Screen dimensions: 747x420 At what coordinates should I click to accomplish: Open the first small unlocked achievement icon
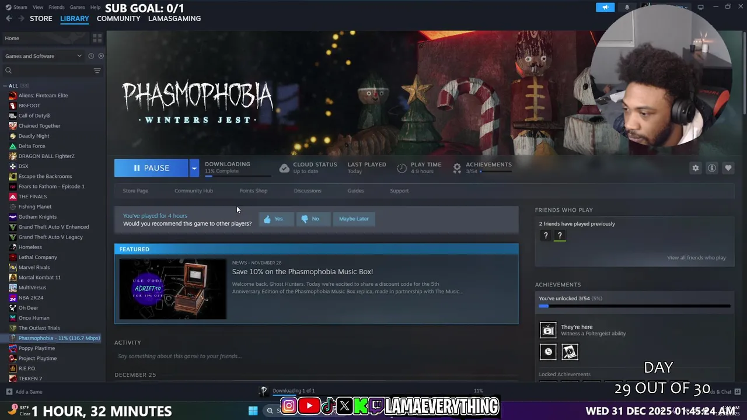pos(548,352)
